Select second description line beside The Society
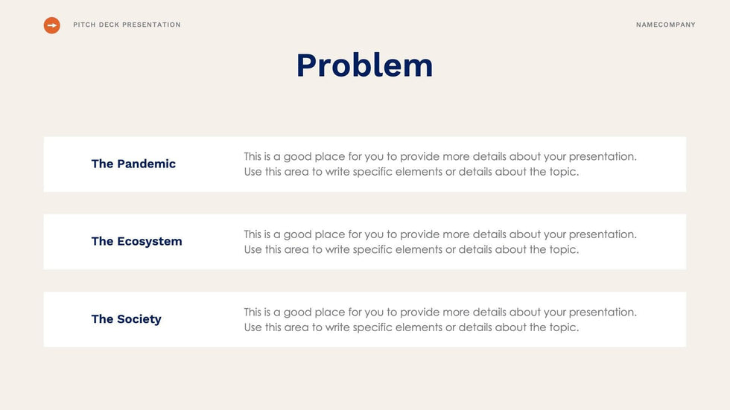The image size is (730, 410). coord(411,327)
